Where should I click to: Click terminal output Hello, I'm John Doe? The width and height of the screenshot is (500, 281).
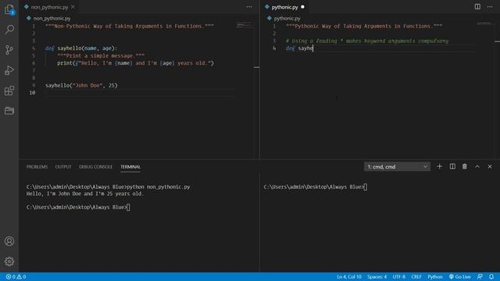pyautogui.click(x=85, y=194)
